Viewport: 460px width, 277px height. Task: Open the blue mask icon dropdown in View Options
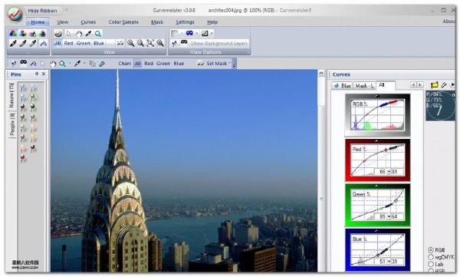[196, 33]
